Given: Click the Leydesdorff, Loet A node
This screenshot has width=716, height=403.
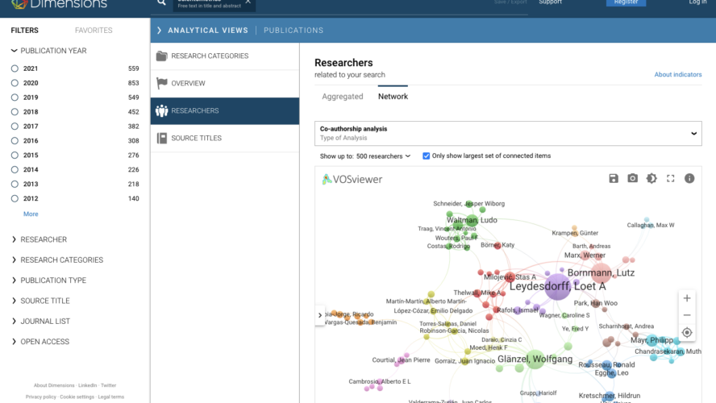Looking at the screenshot, I should pos(556,286).
